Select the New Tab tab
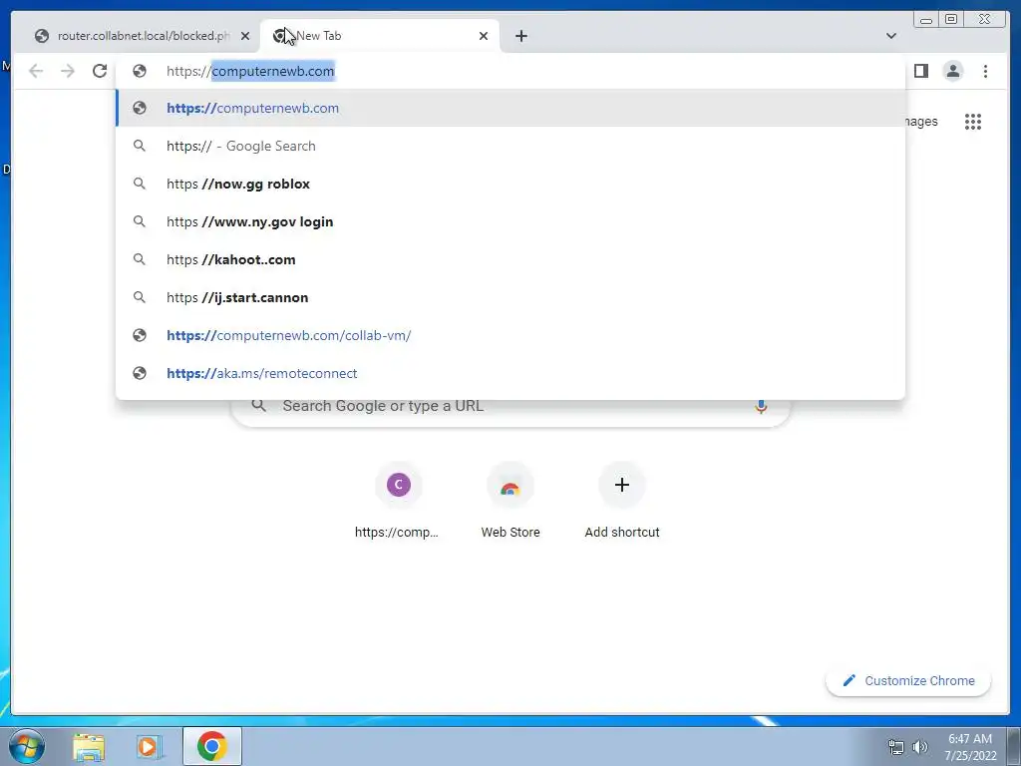Viewport: 1021px width, 766px height. pos(380,36)
